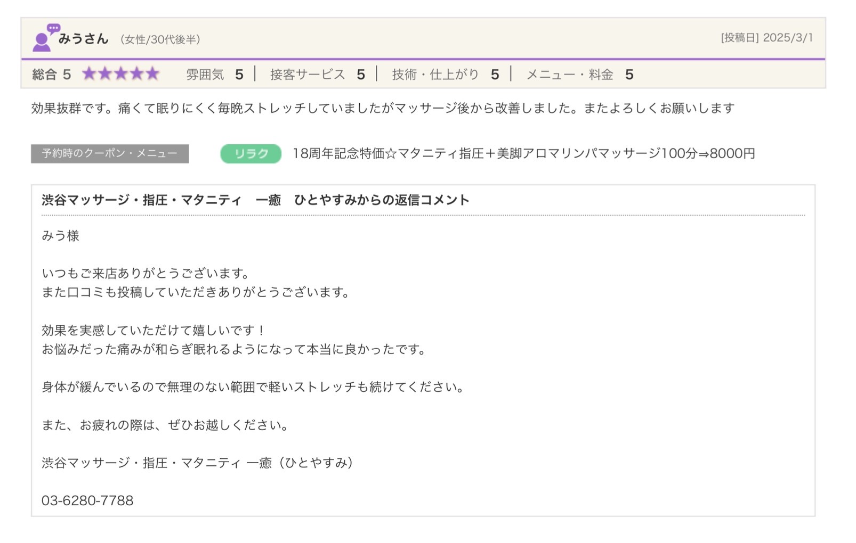The image size is (856, 543).
Task: Click the line また口コミも投稿していただき
Action: point(196,292)
